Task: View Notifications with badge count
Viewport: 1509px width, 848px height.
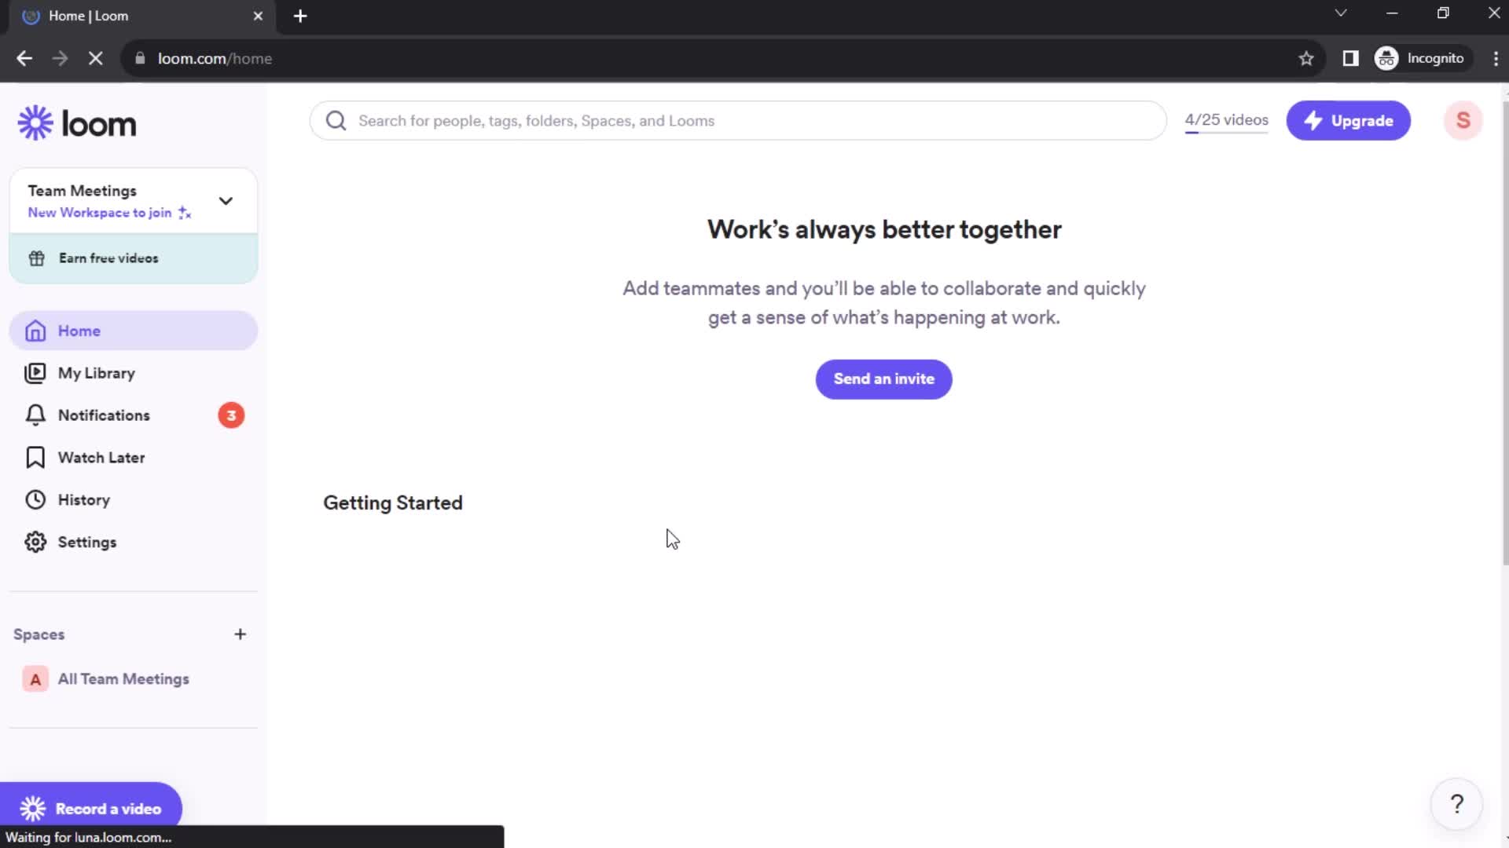Action: point(133,414)
